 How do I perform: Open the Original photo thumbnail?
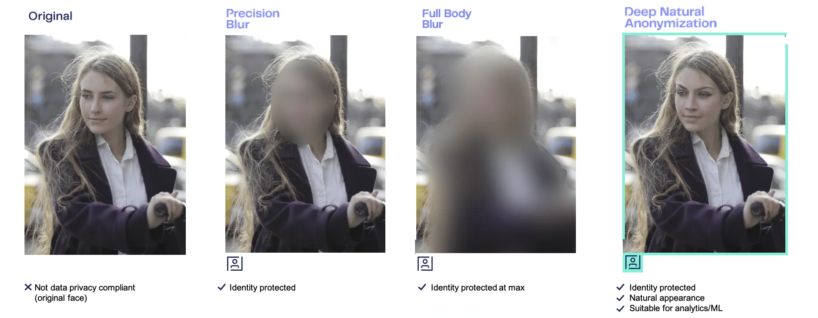105,145
